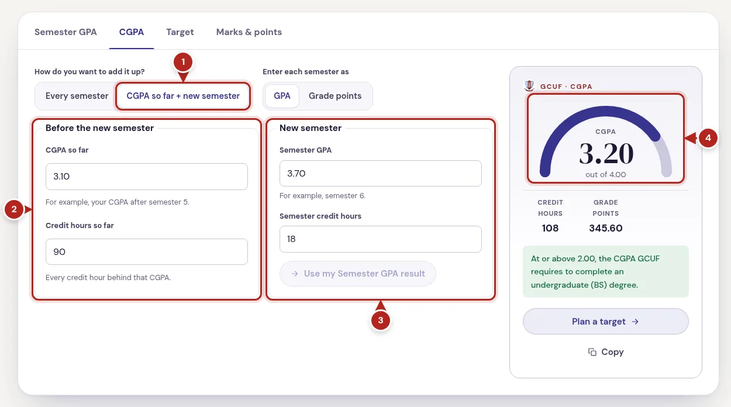This screenshot has width=731, height=407.
Task: Click 'Every credit hour behind that CGPA.' hint
Action: point(108,278)
